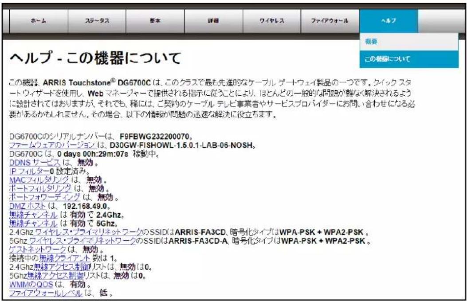Click the ヘルプ tab
This screenshot has height=301, width=467.
(x=389, y=21)
